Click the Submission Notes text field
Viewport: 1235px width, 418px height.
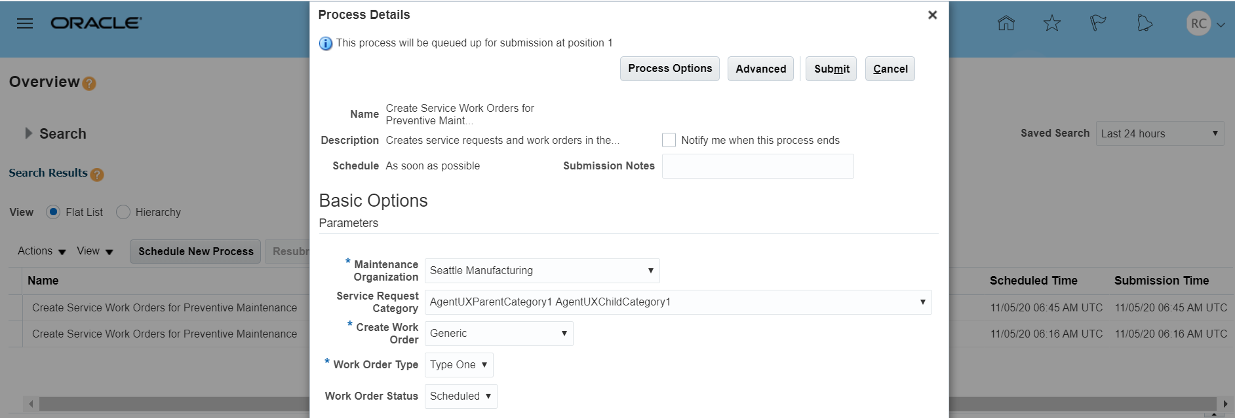point(757,166)
